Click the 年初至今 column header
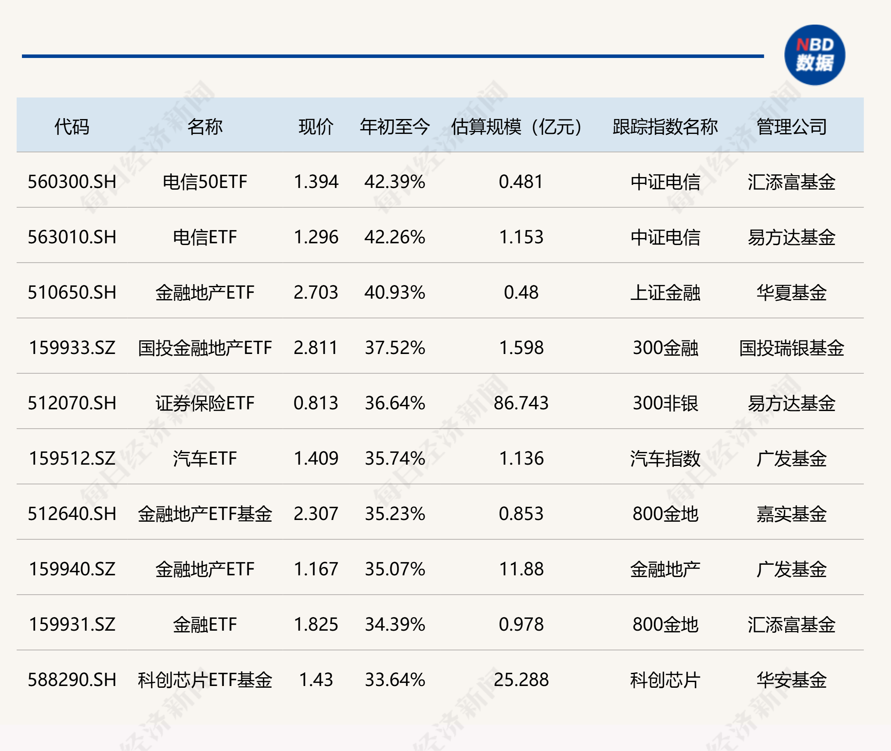Viewport: 891px width, 751px height. click(395, 127)
